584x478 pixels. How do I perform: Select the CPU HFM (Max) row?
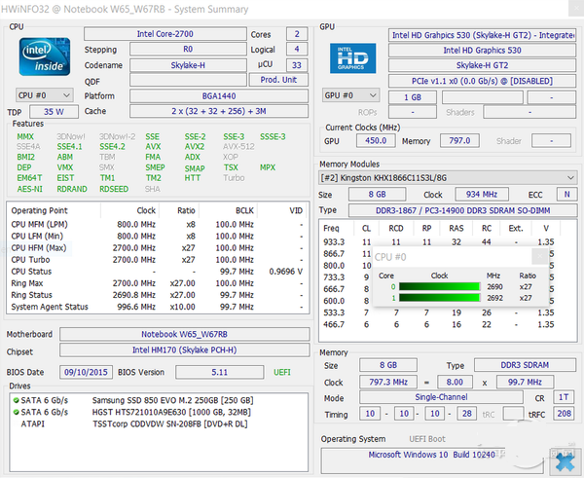coord(158,247)
